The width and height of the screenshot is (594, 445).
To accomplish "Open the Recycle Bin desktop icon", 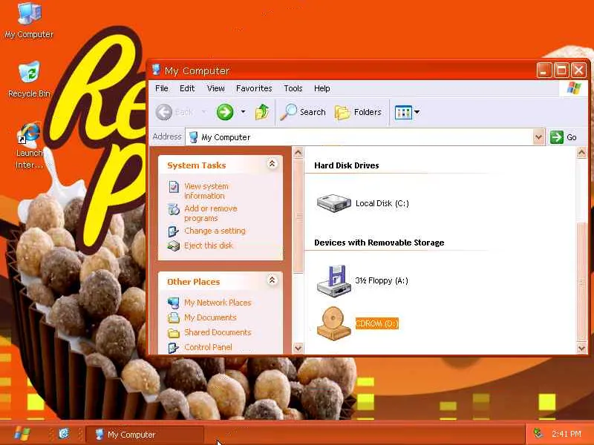I will coord(29,79).
